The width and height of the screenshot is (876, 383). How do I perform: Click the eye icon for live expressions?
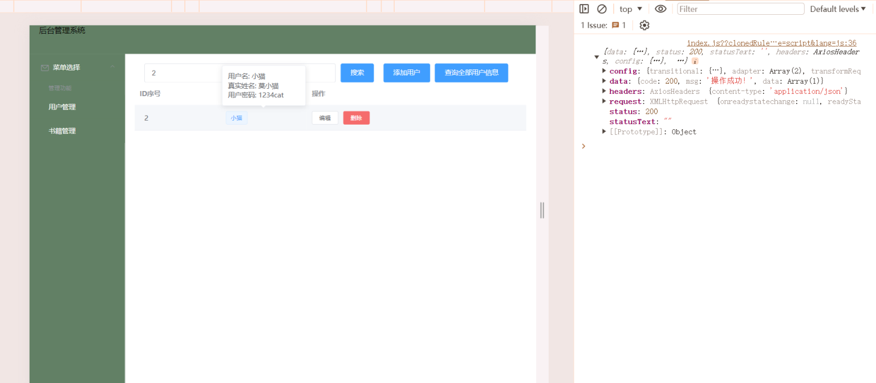pos(660,9)
